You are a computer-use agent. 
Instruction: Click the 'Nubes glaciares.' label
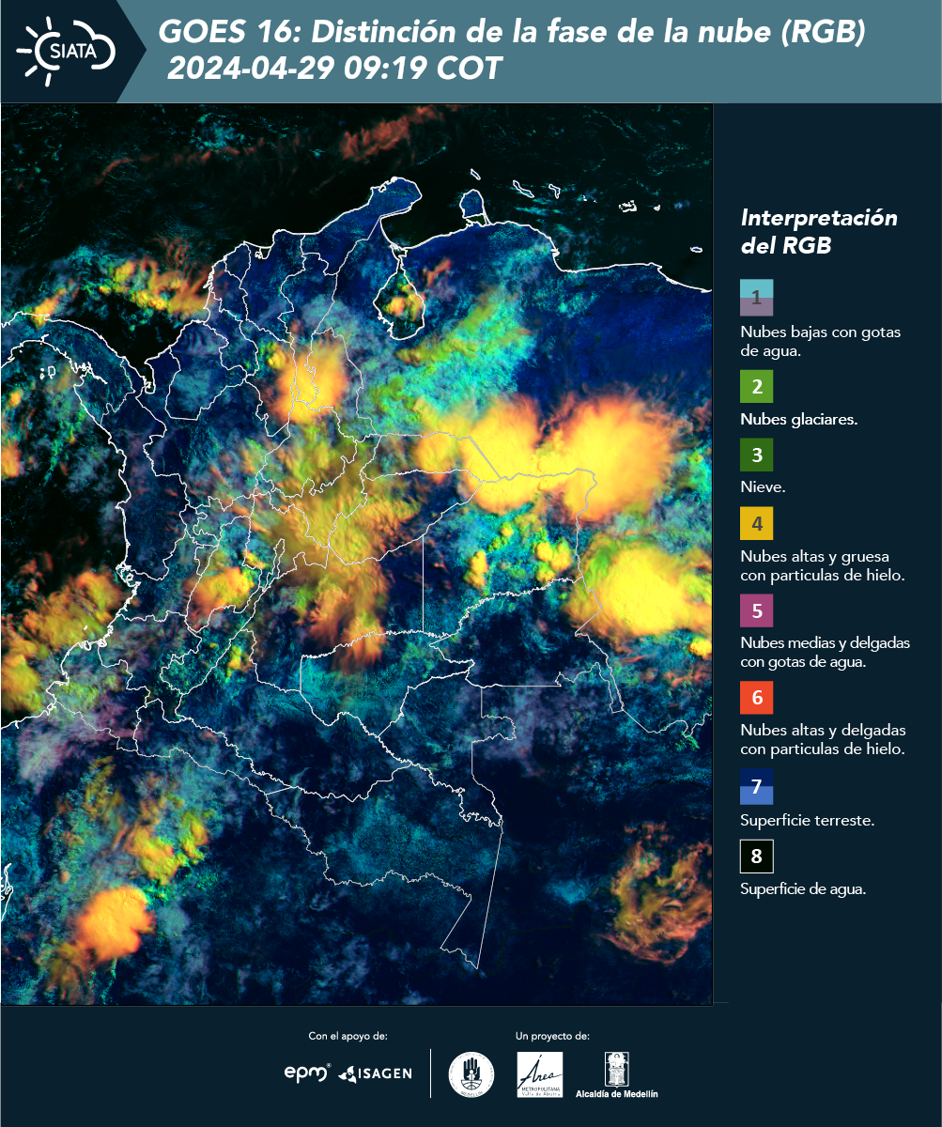tap(798, 420)
